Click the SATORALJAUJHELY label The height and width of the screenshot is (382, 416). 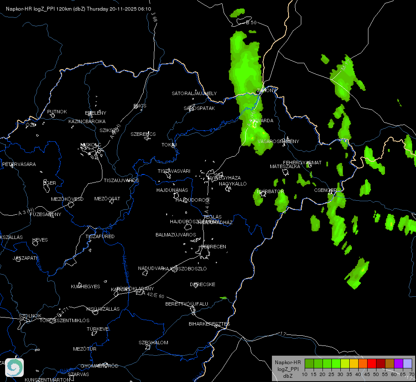[x=194, y=93]
